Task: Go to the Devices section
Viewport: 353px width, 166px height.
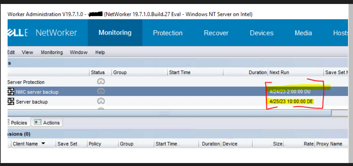Action: coord(261,33)
